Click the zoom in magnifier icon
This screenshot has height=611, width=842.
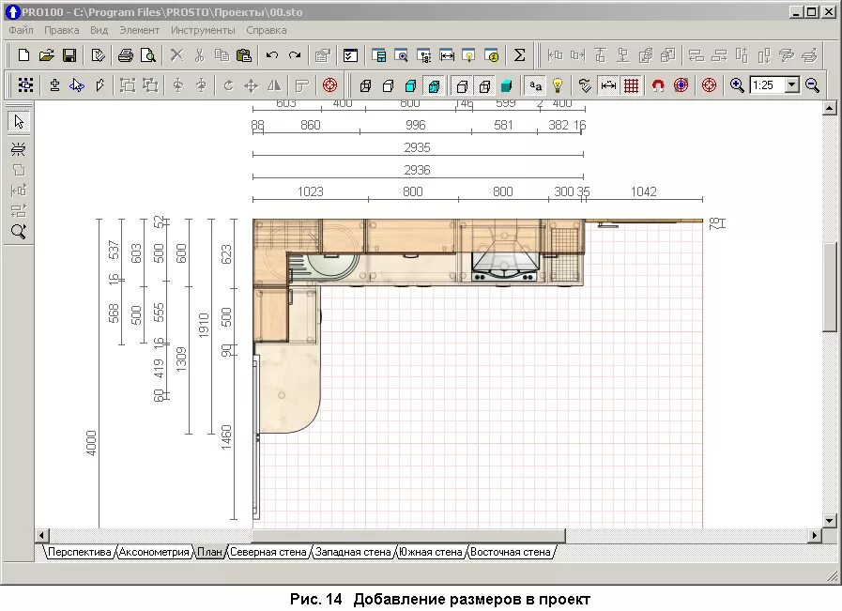[738, 85]
